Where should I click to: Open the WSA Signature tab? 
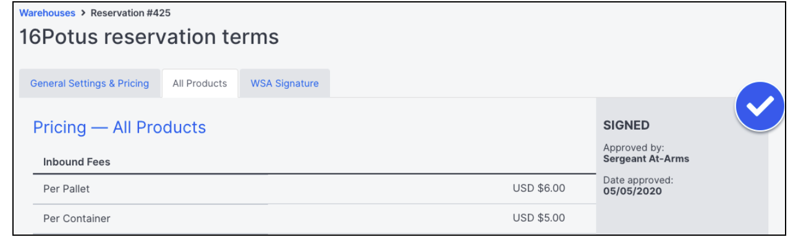coord(284,83)
